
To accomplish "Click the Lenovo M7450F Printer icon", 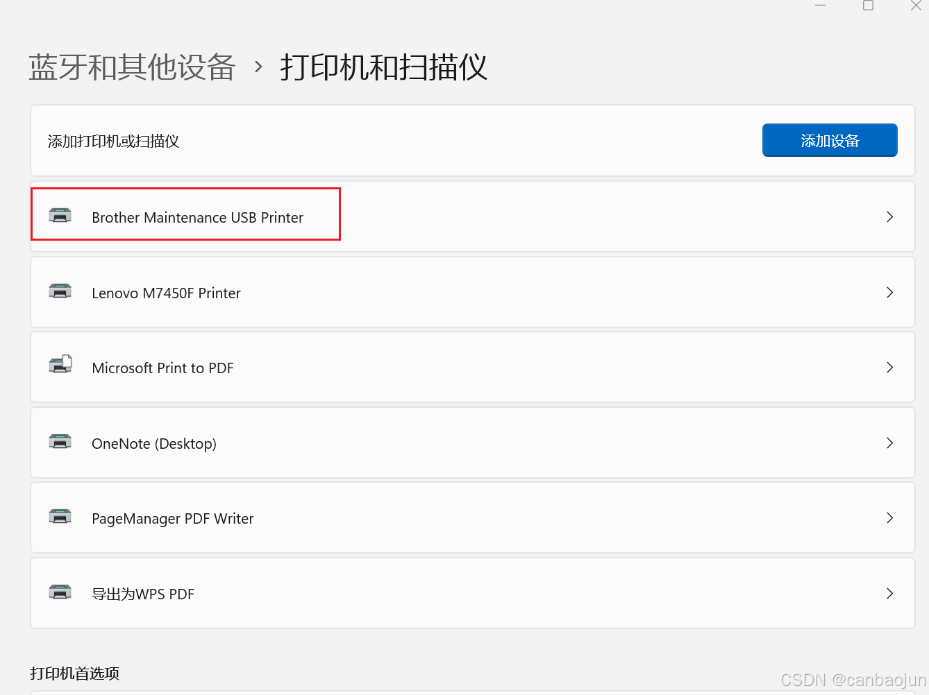I will pos(60,291).
